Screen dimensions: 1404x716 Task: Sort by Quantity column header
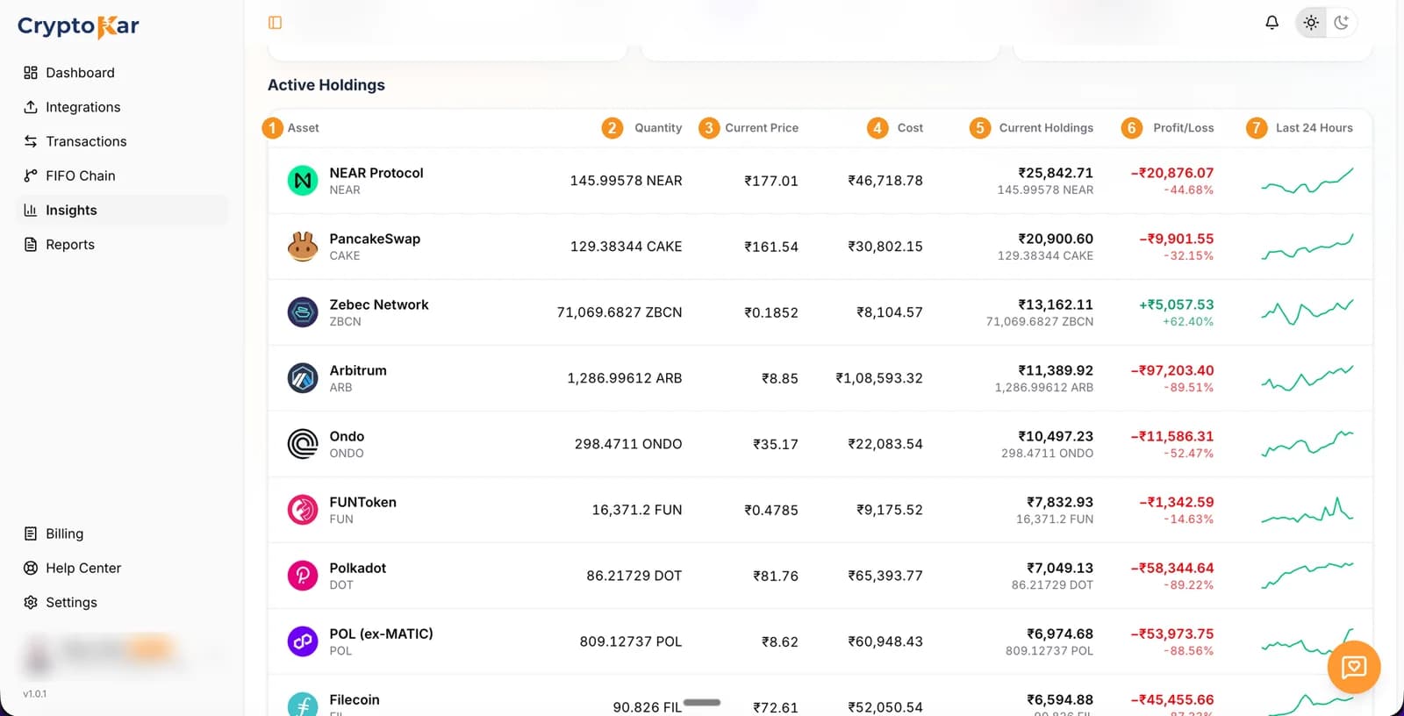(x=658, y=128)
